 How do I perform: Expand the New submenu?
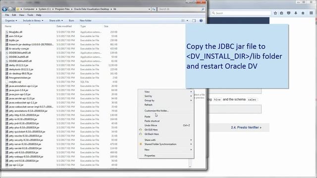pos(165,150)
